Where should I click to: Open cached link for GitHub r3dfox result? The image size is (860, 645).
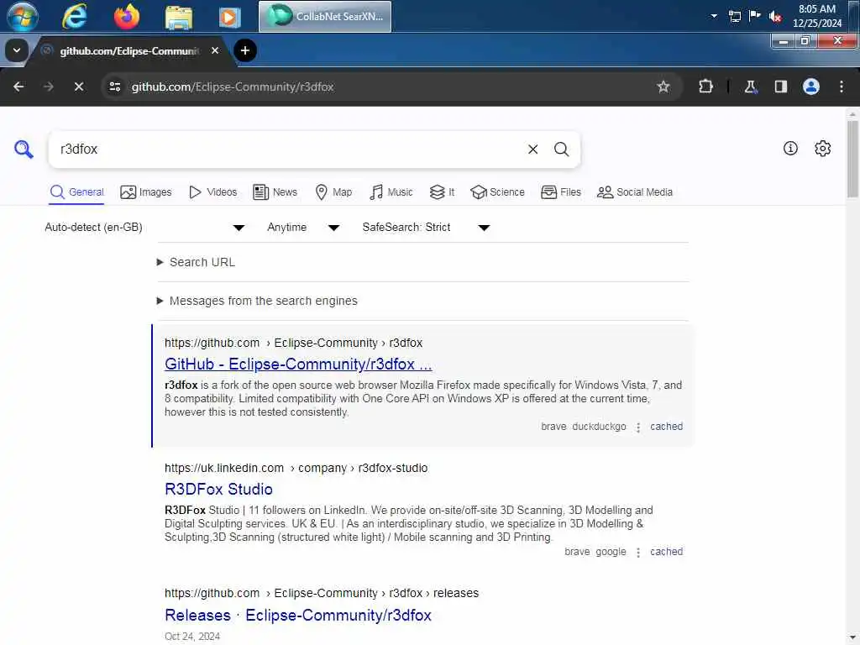coord(666,427)
